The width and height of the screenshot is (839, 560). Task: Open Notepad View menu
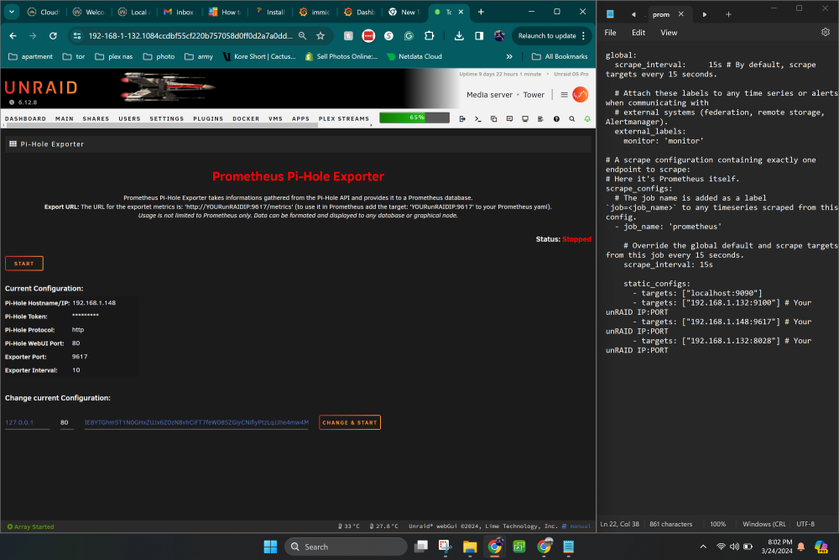point(669,33)
